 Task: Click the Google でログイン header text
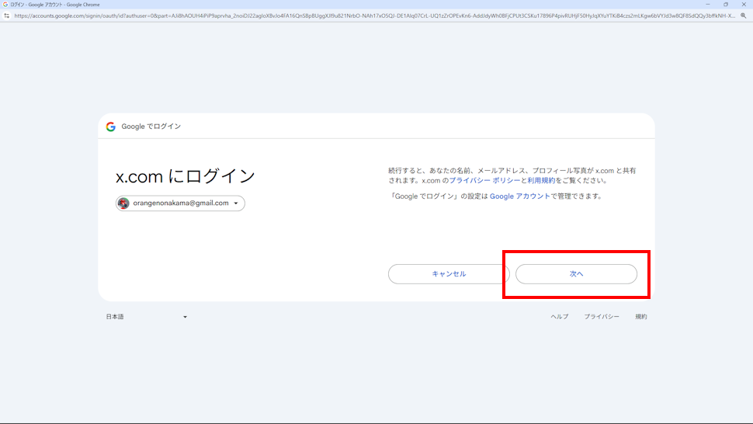(x=151, y=127)
